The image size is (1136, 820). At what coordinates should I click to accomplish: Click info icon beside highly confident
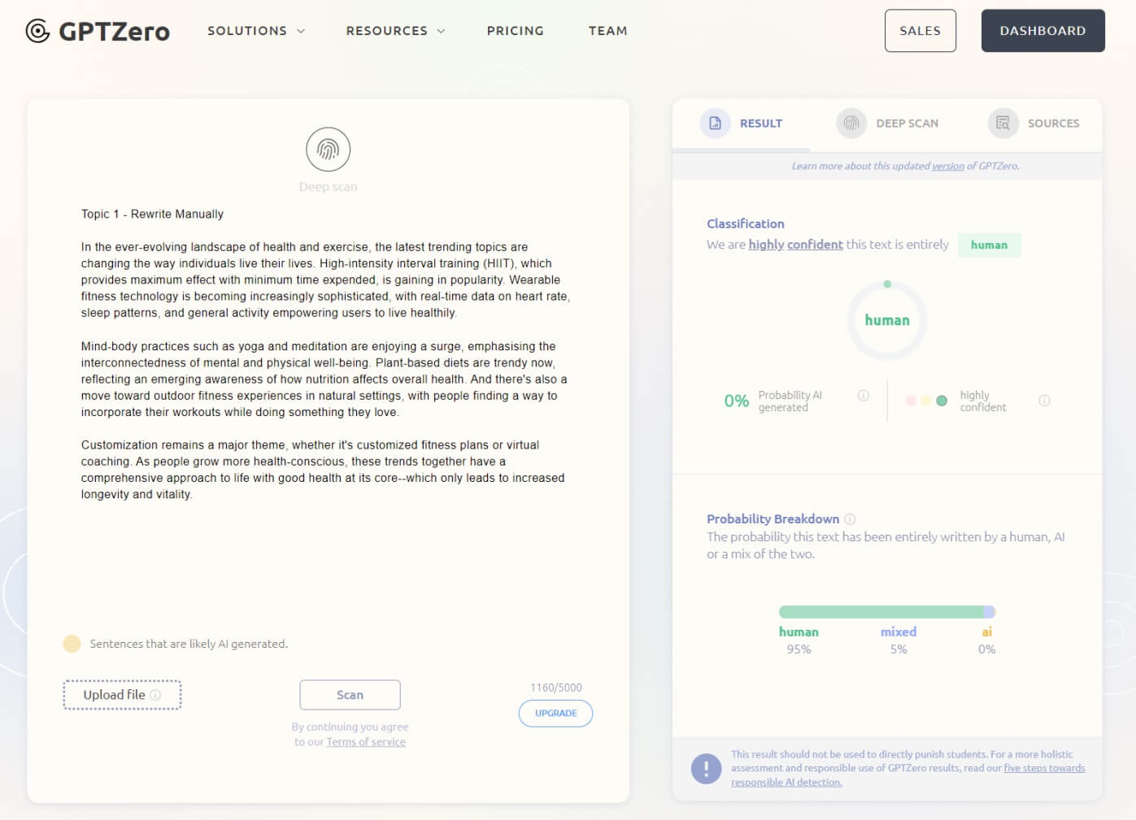(x=1044, y=401)
